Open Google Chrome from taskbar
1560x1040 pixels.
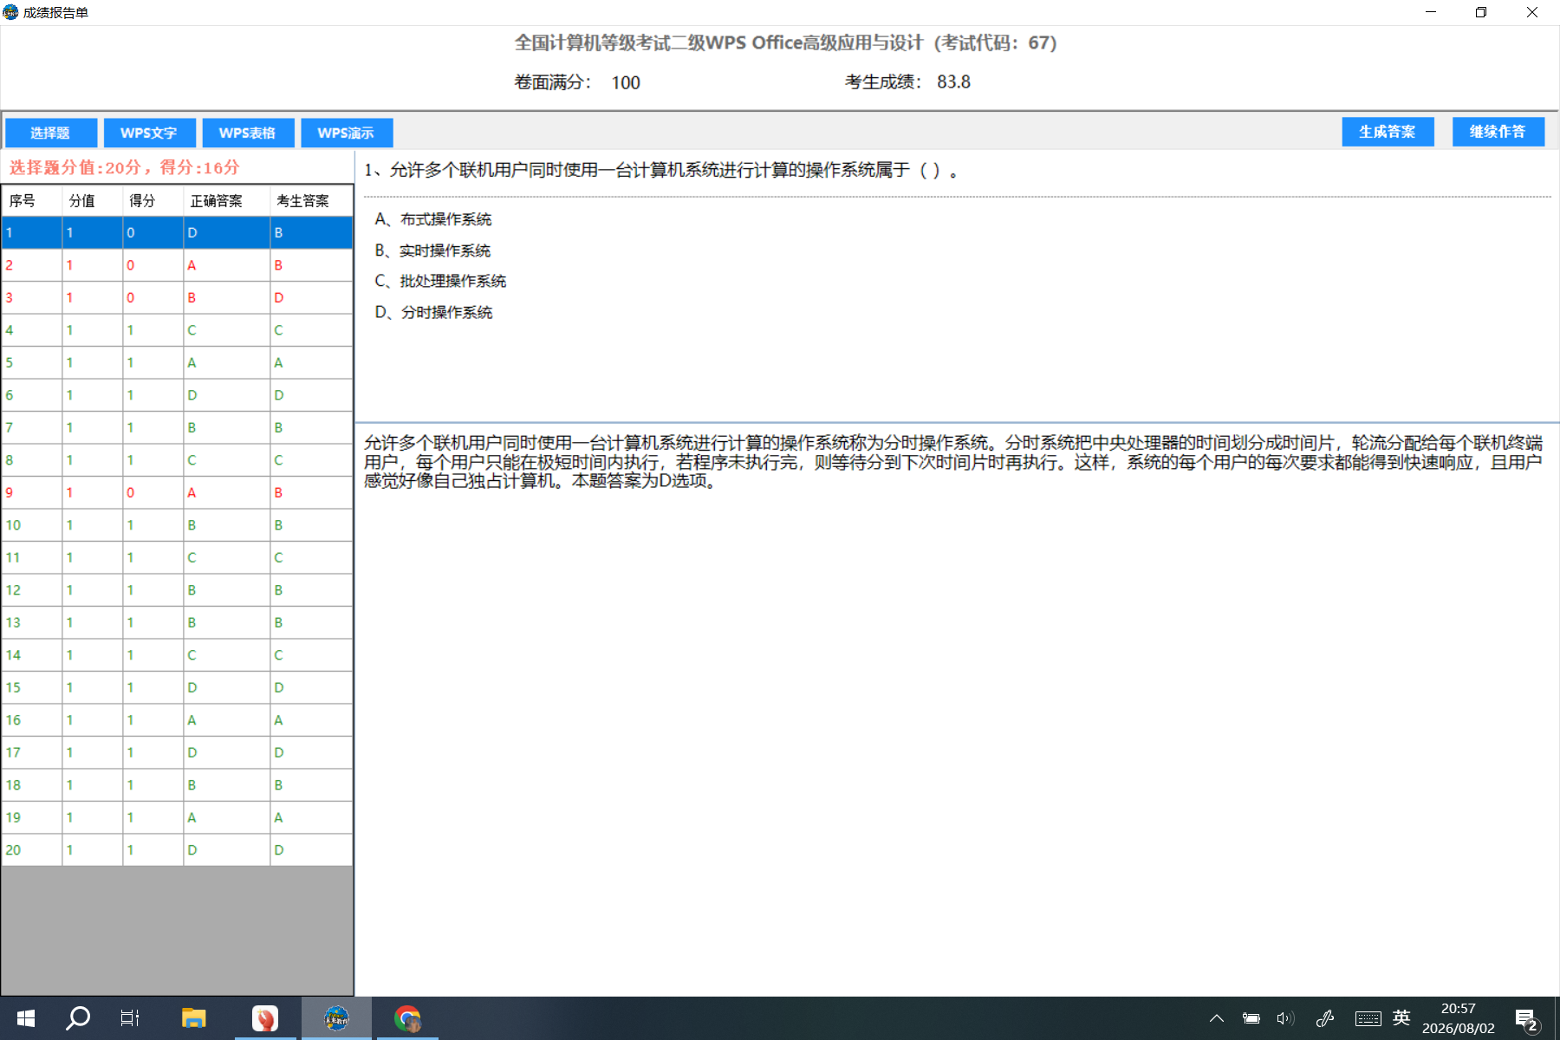click(x=407, y=1018)
